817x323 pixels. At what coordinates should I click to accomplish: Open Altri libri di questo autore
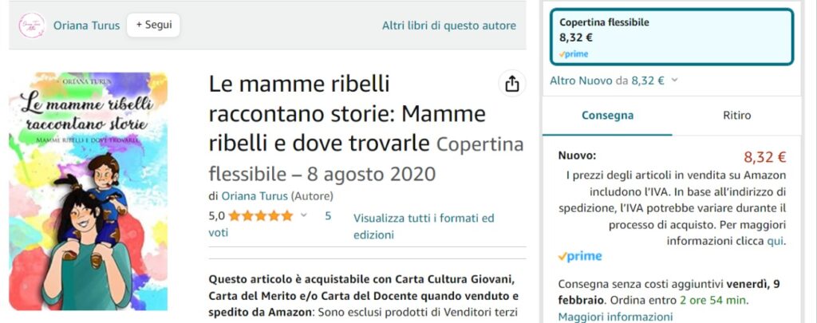pos(448,26)
